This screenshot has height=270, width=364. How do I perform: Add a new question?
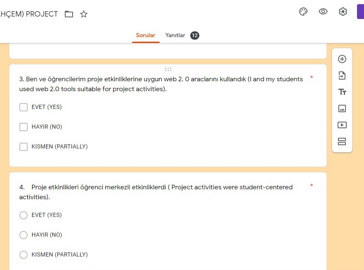click(x=342, y=59)
